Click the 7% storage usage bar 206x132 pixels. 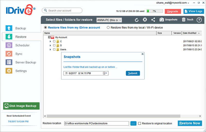[x=155, y=11]
